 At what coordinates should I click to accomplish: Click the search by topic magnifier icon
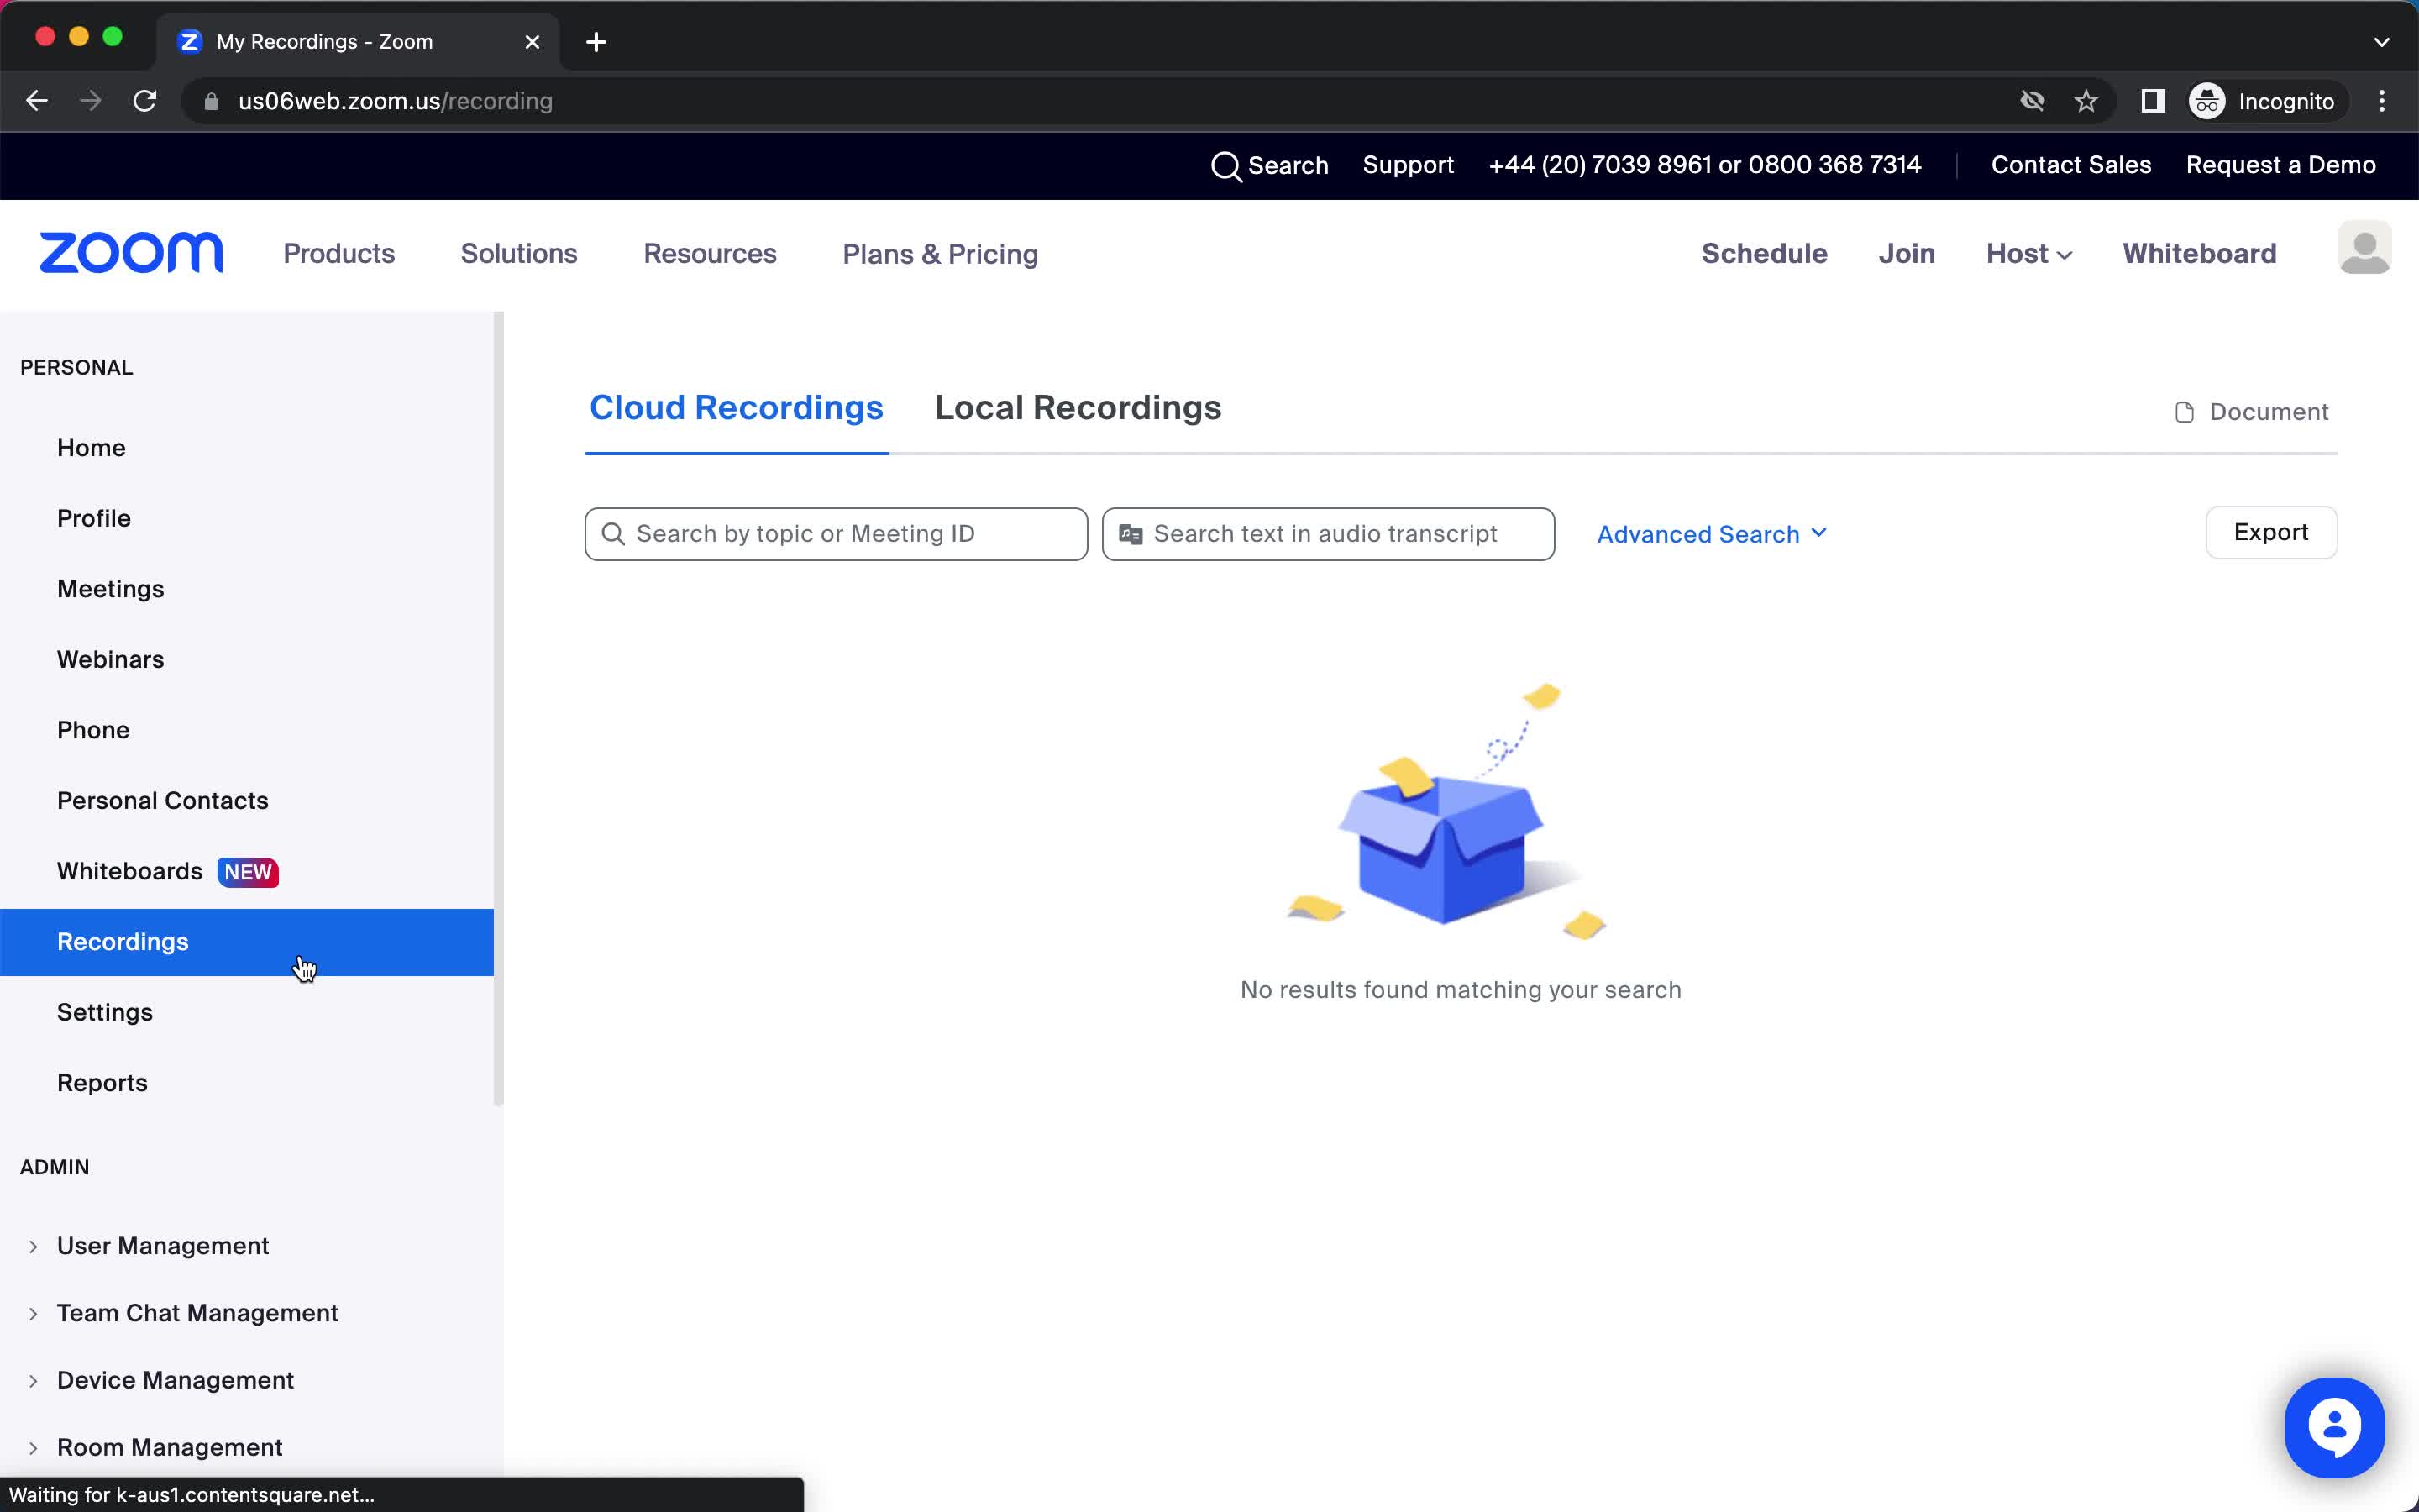coord(615,533)
